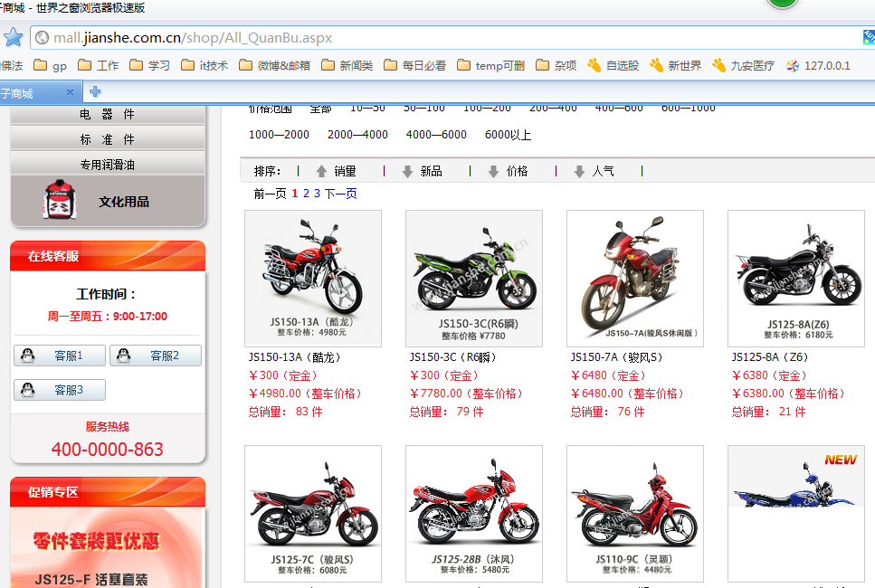Open the 学习 bookmark folder
The image size is (875, 588).
coord(149,66)
